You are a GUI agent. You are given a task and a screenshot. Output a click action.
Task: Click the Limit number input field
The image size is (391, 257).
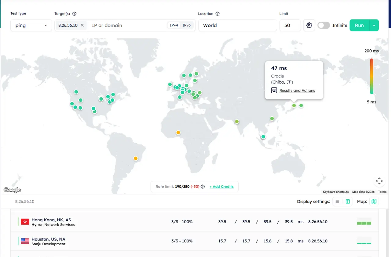(x=290, y=25)
